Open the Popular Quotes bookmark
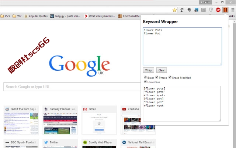236x148 pixels. coord(36,16)
